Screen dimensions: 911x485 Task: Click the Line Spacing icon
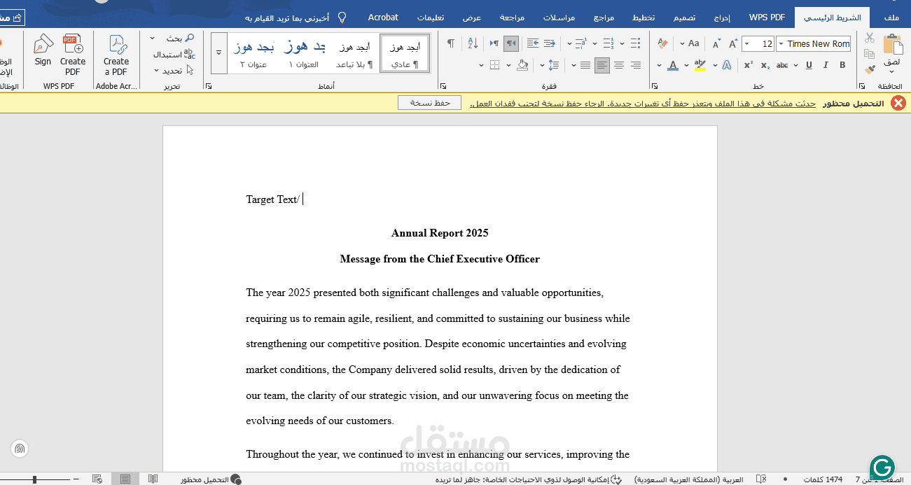[x=554, y=65]
